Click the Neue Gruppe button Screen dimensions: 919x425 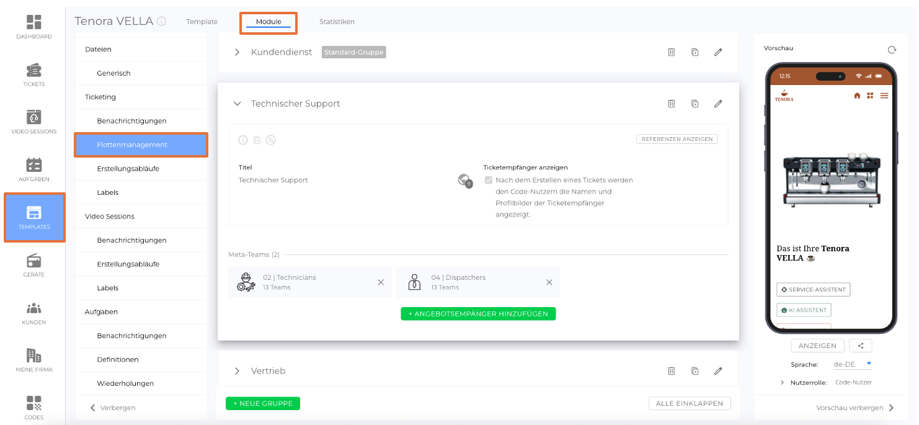click(263, 403)
